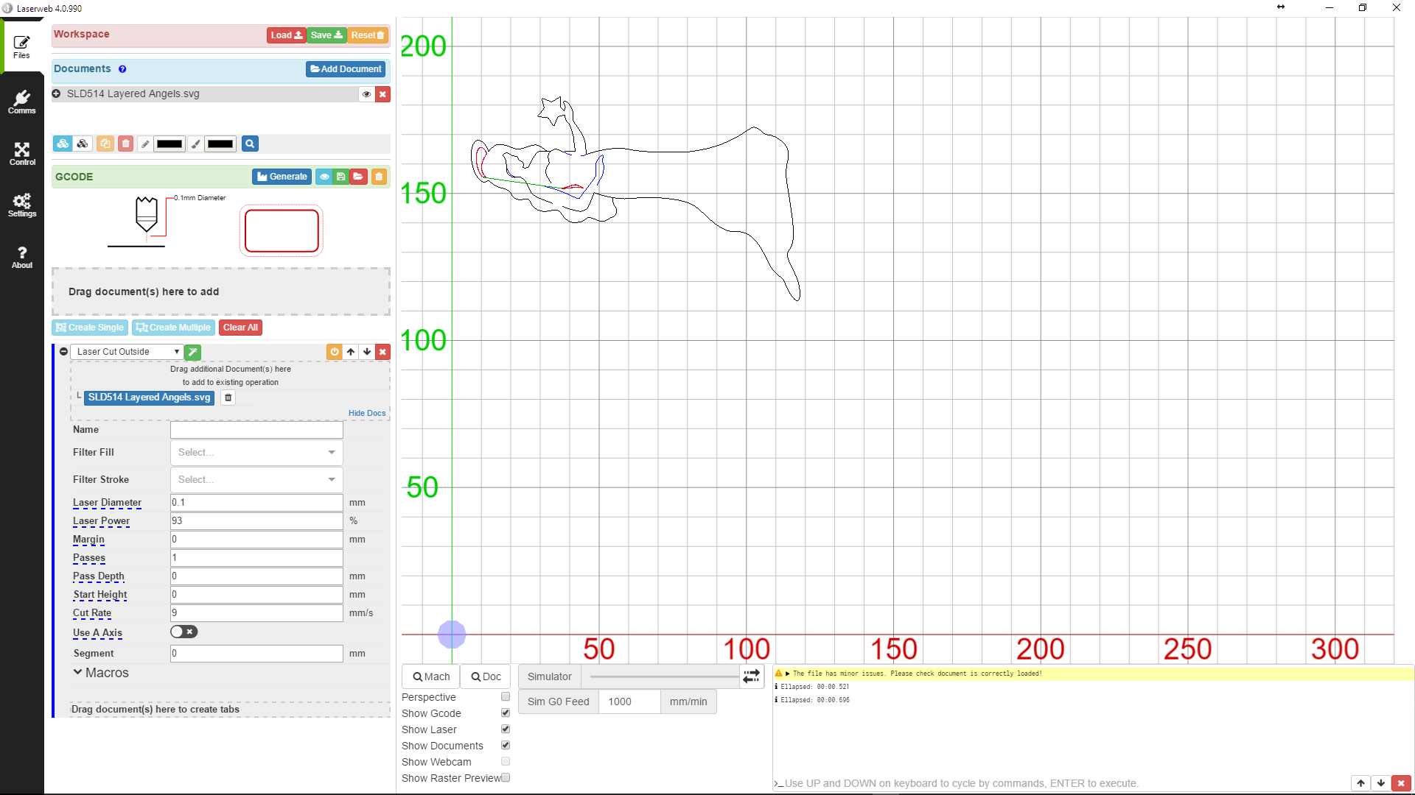
Task: Move operation down with arrow icon
Action: pyautogui.click(x=367, y=352)
